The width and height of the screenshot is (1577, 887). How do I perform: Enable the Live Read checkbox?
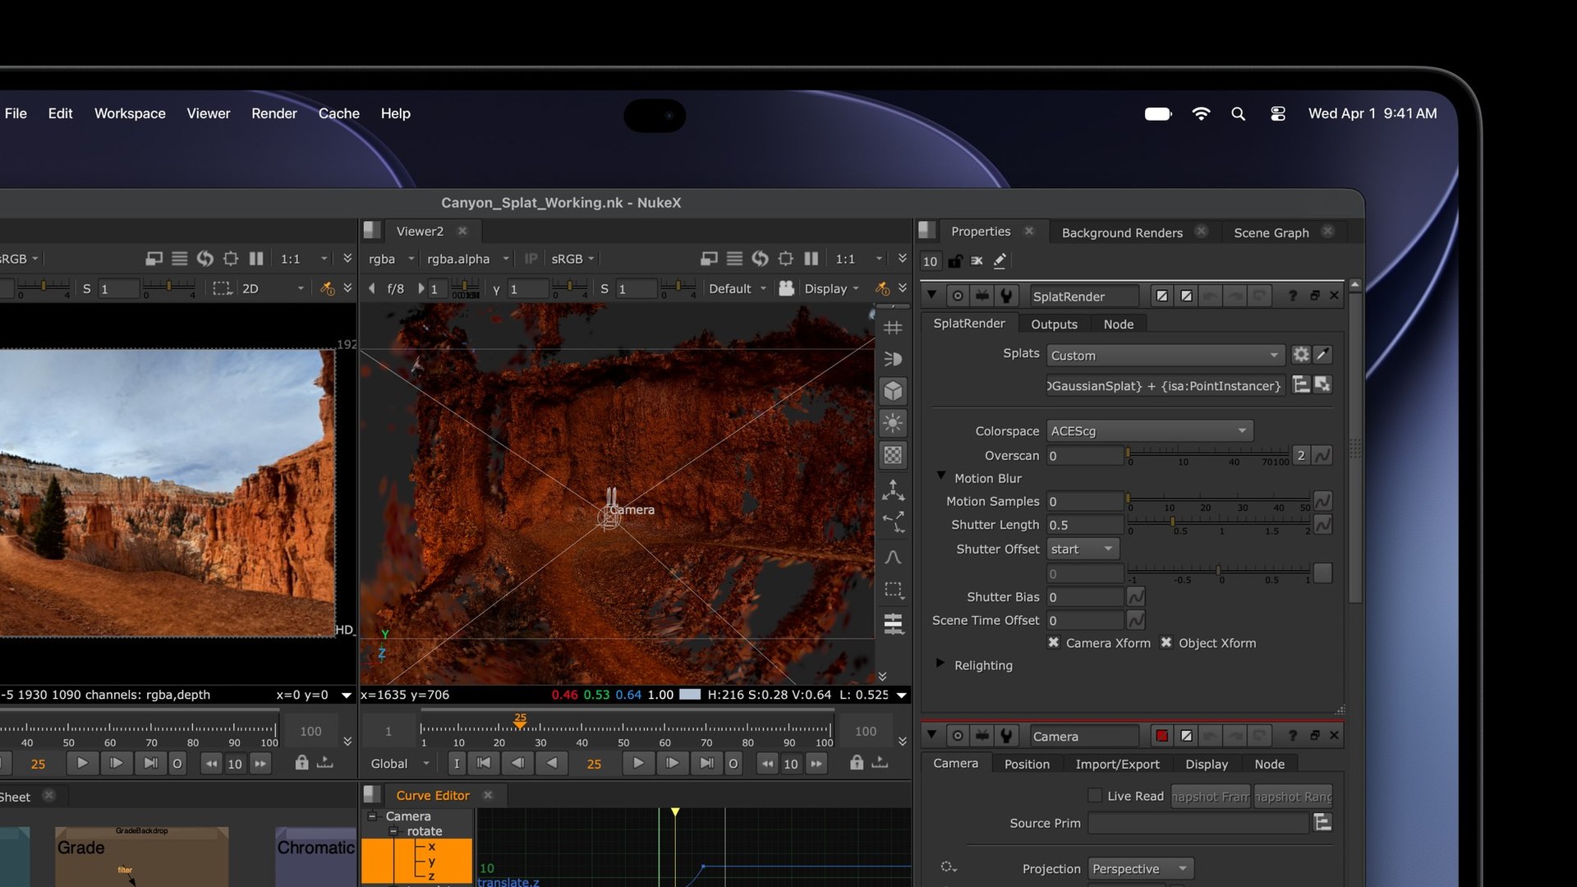tap(1095, 795)
